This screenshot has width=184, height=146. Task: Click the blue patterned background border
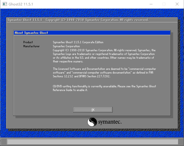click(x=3, y=77)
